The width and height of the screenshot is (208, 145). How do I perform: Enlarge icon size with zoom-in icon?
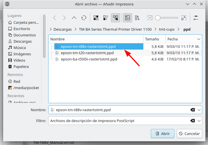(x=184, y=18)
